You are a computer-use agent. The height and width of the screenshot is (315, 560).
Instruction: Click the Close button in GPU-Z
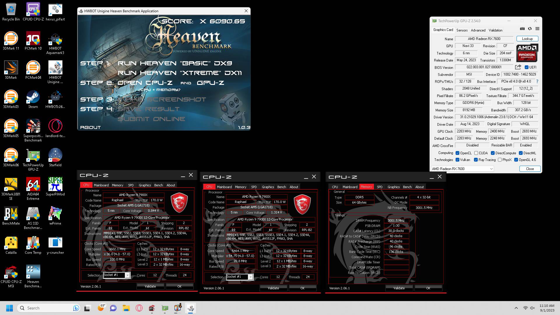pos(530,169)
